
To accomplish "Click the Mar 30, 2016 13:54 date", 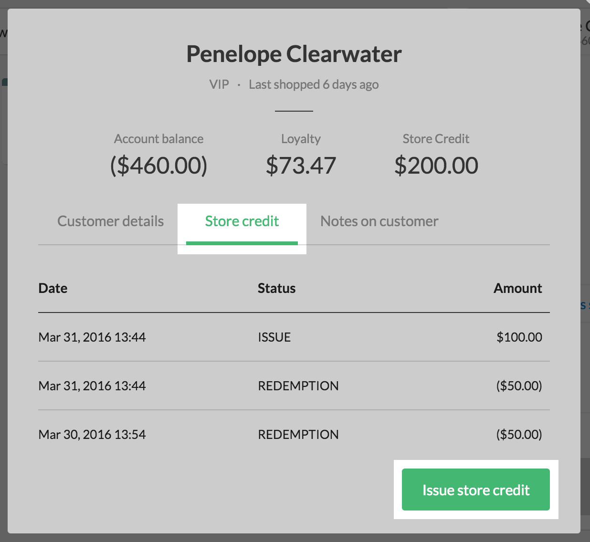I will 92,435.
